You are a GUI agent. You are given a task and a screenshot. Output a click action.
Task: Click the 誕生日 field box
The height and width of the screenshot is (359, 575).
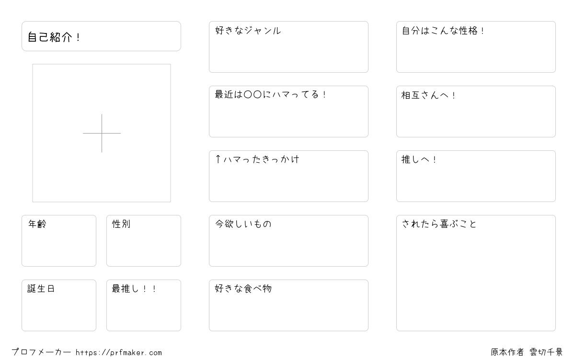59,305
